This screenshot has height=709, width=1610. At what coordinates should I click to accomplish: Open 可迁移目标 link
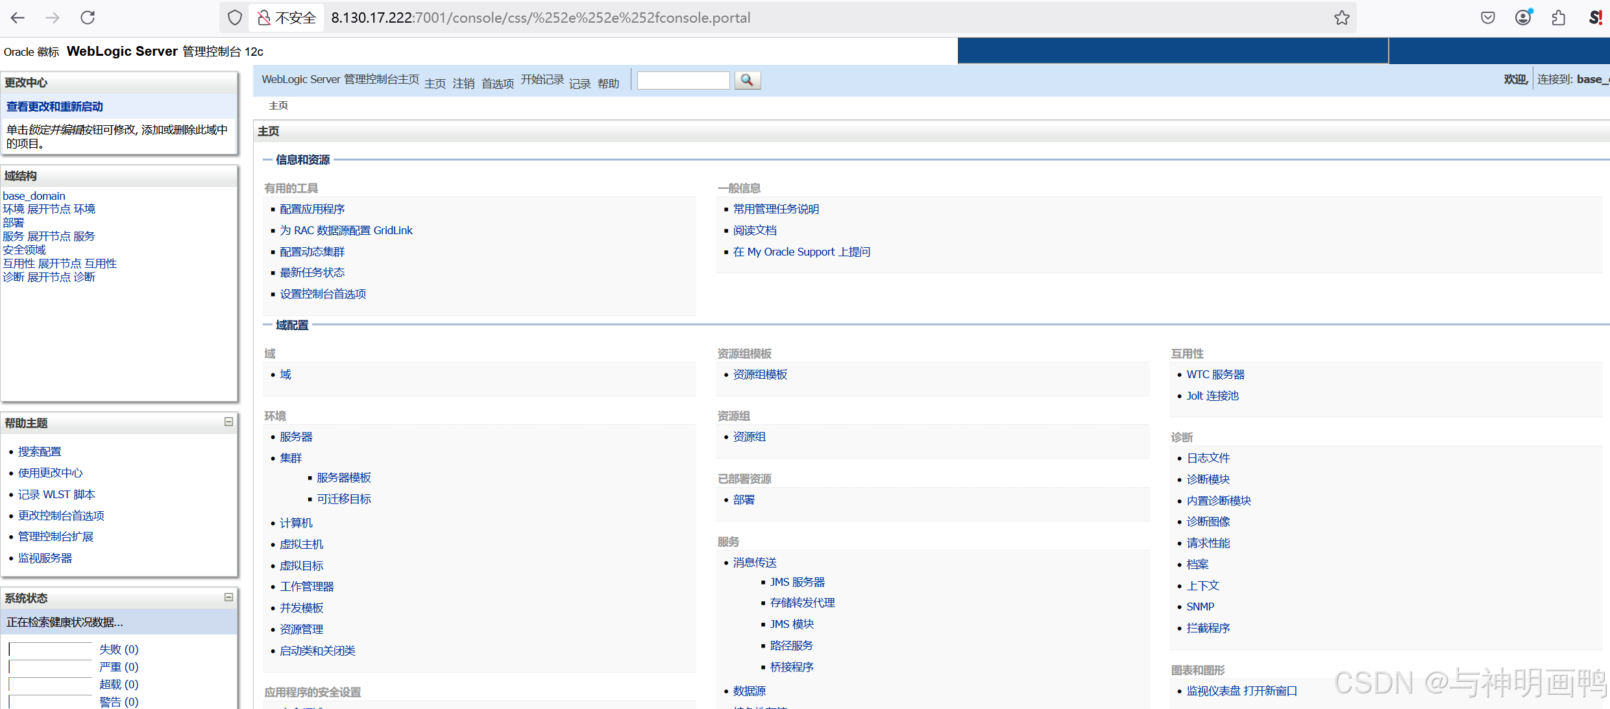pyautogui.click(x=344, y=499)
